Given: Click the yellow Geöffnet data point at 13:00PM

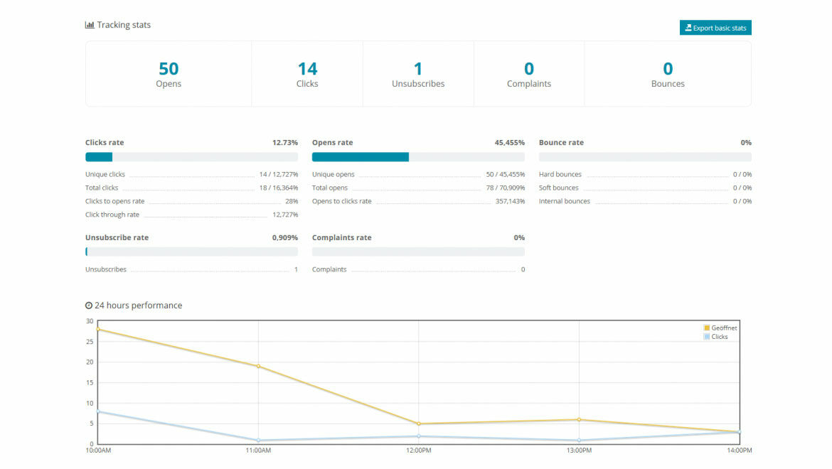Looking at the screenshot, I should [x=579, y=420].
